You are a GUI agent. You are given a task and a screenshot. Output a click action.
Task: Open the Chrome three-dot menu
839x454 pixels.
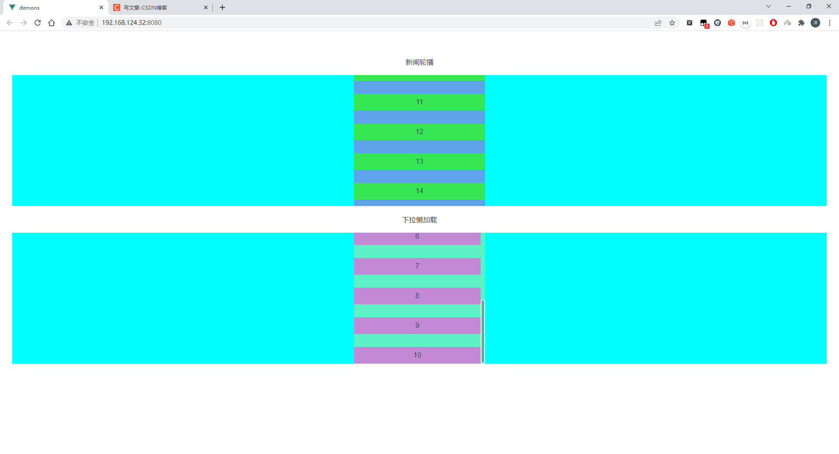point(829,23)
